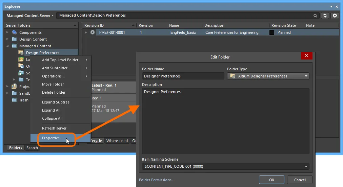Screen dimensions: 343x187
Task: Click the EngPrefs_Basic name cell
Action: [x=183, y=32]
